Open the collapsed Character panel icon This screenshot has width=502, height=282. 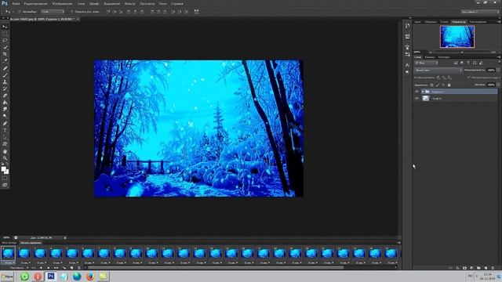tap(407, 65)
